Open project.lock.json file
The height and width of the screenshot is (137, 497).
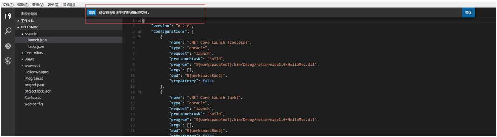tap(69, 91)
